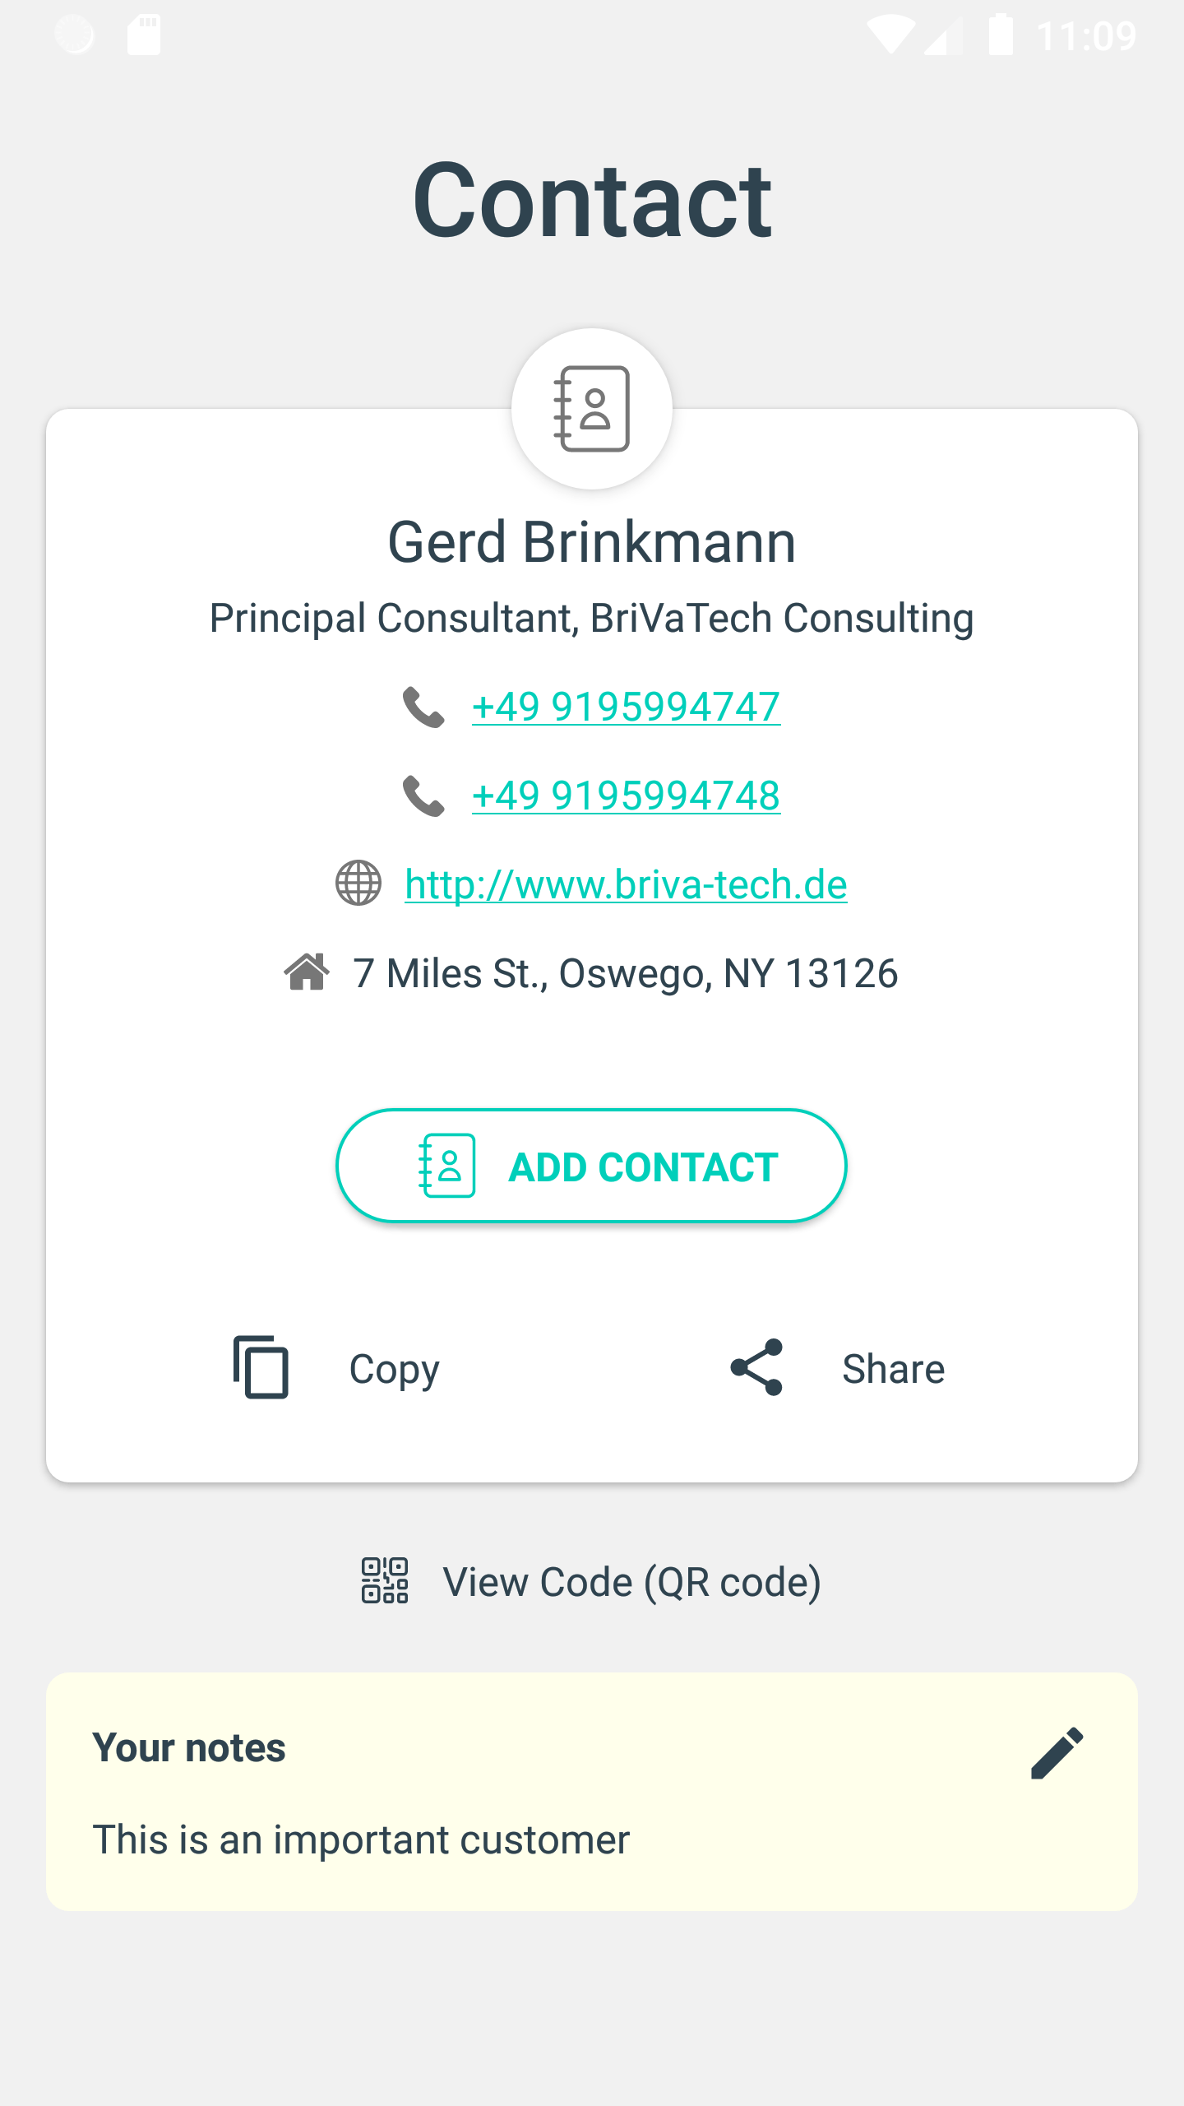Tap the note text 'This is an important customer'
Image resolution: width=1184 pixels, height=2106 pixels.
pos(361,1839)
